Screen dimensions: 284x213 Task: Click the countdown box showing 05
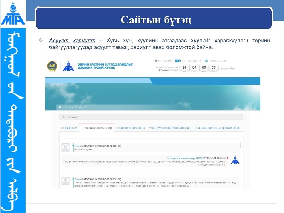pyautogui.click(x=204, y=67)
